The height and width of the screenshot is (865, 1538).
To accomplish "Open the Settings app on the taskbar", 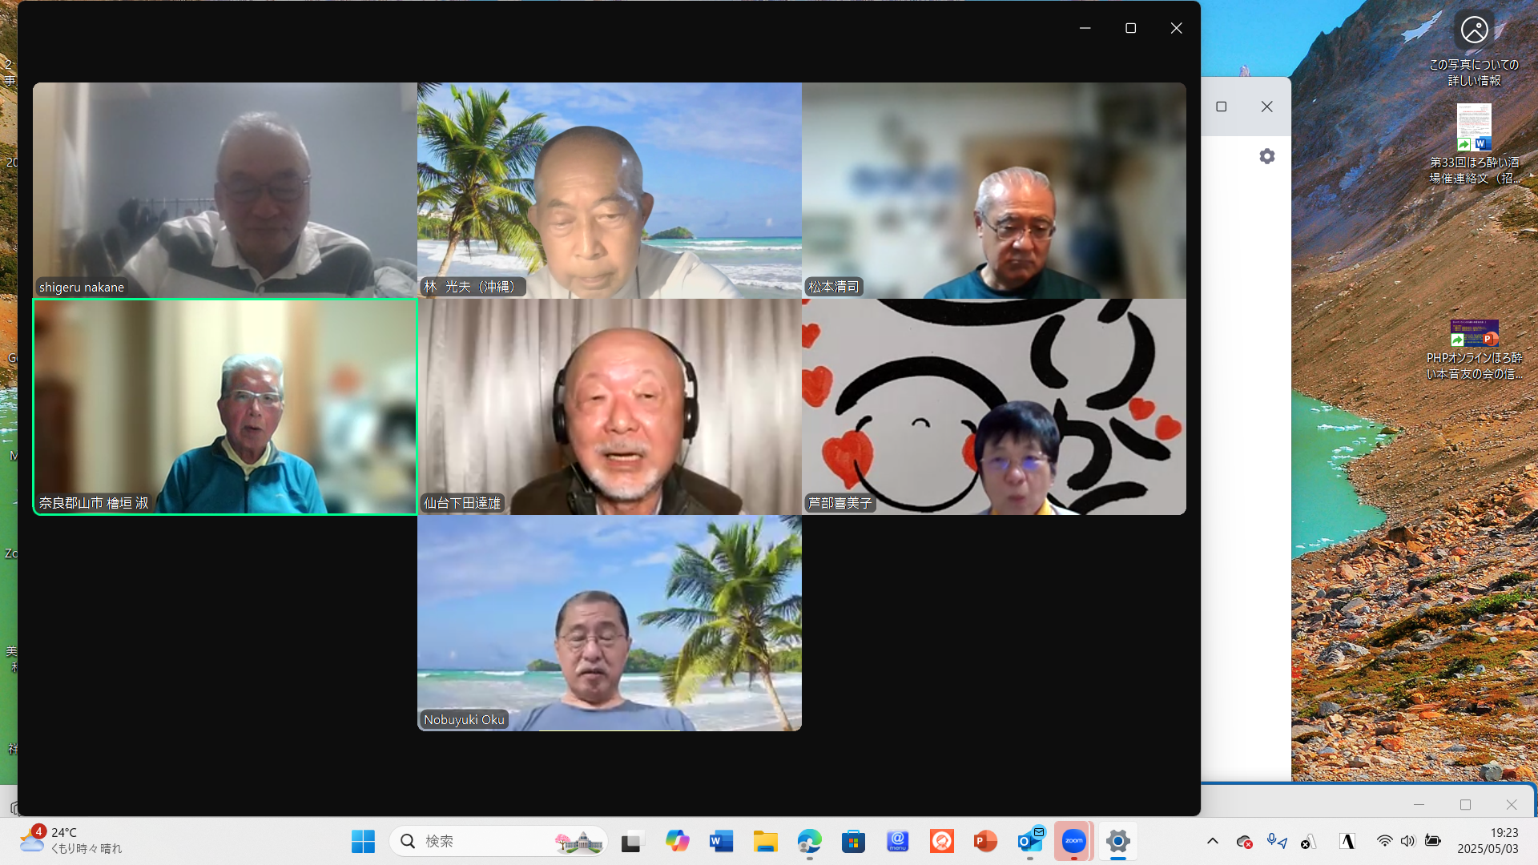I will pyautogui.click(x=1117, y=841).
